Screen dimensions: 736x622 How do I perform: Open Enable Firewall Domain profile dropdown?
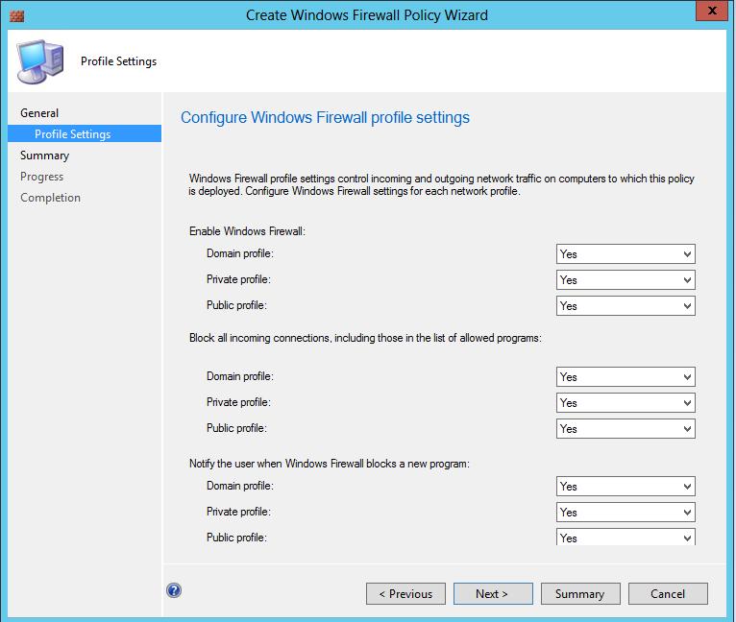(626, 253)
